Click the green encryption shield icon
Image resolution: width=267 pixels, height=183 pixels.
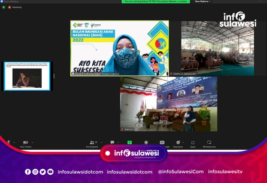coord(4,7)
